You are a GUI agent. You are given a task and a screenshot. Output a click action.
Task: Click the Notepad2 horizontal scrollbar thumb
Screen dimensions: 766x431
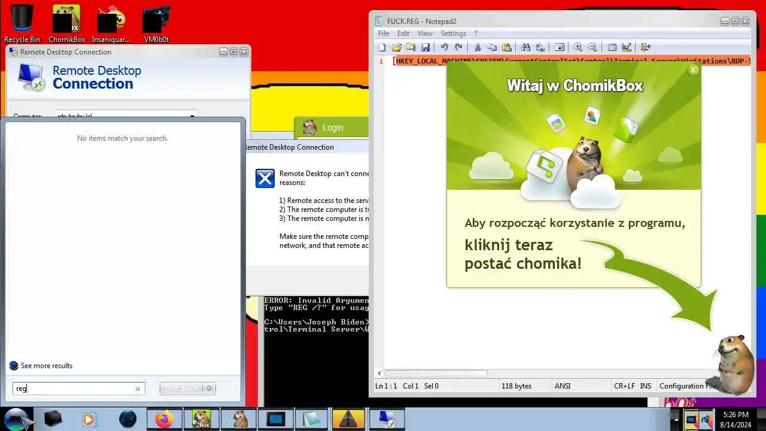click(x=436, y=373)
